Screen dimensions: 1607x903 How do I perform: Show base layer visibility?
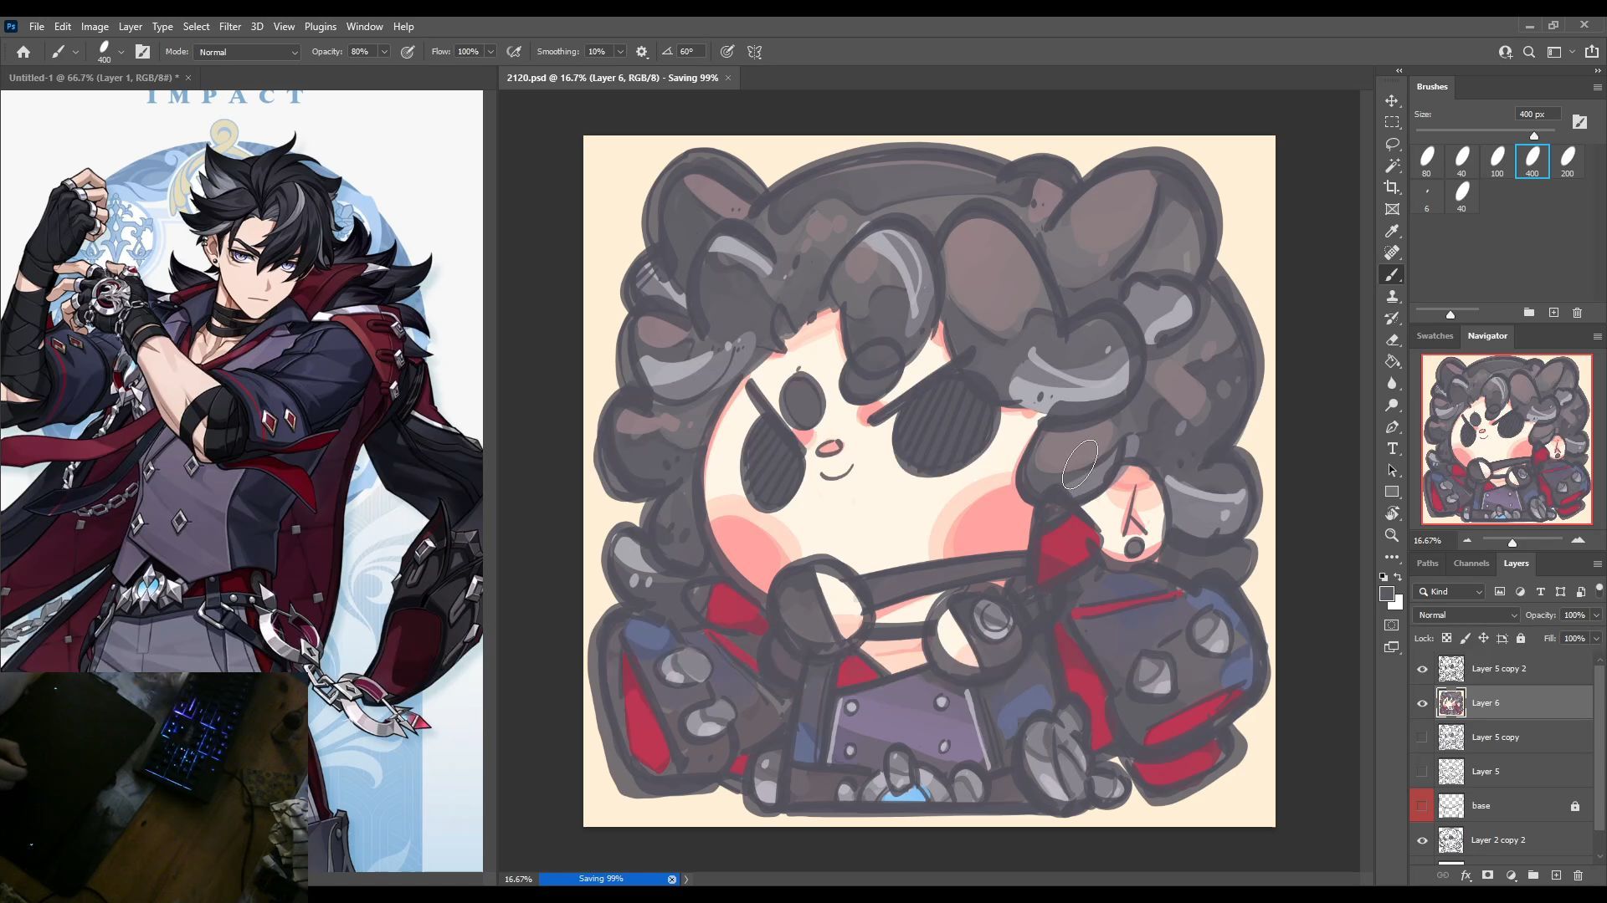(x=1422, y=806)
